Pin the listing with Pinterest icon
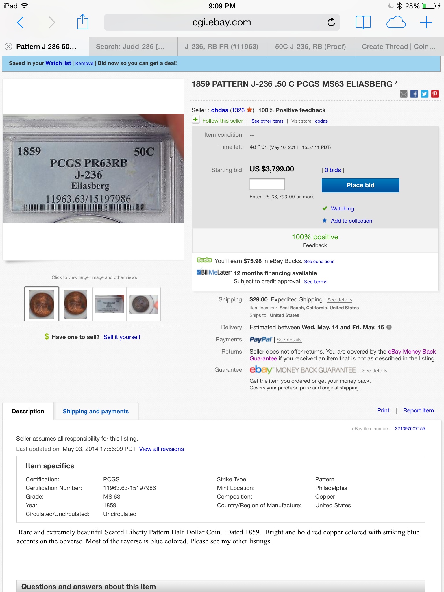The height and width of the screenshot is (592, 444). pyautogui.click(x=435, y=94)
